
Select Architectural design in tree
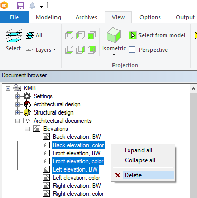click(57, 104)
